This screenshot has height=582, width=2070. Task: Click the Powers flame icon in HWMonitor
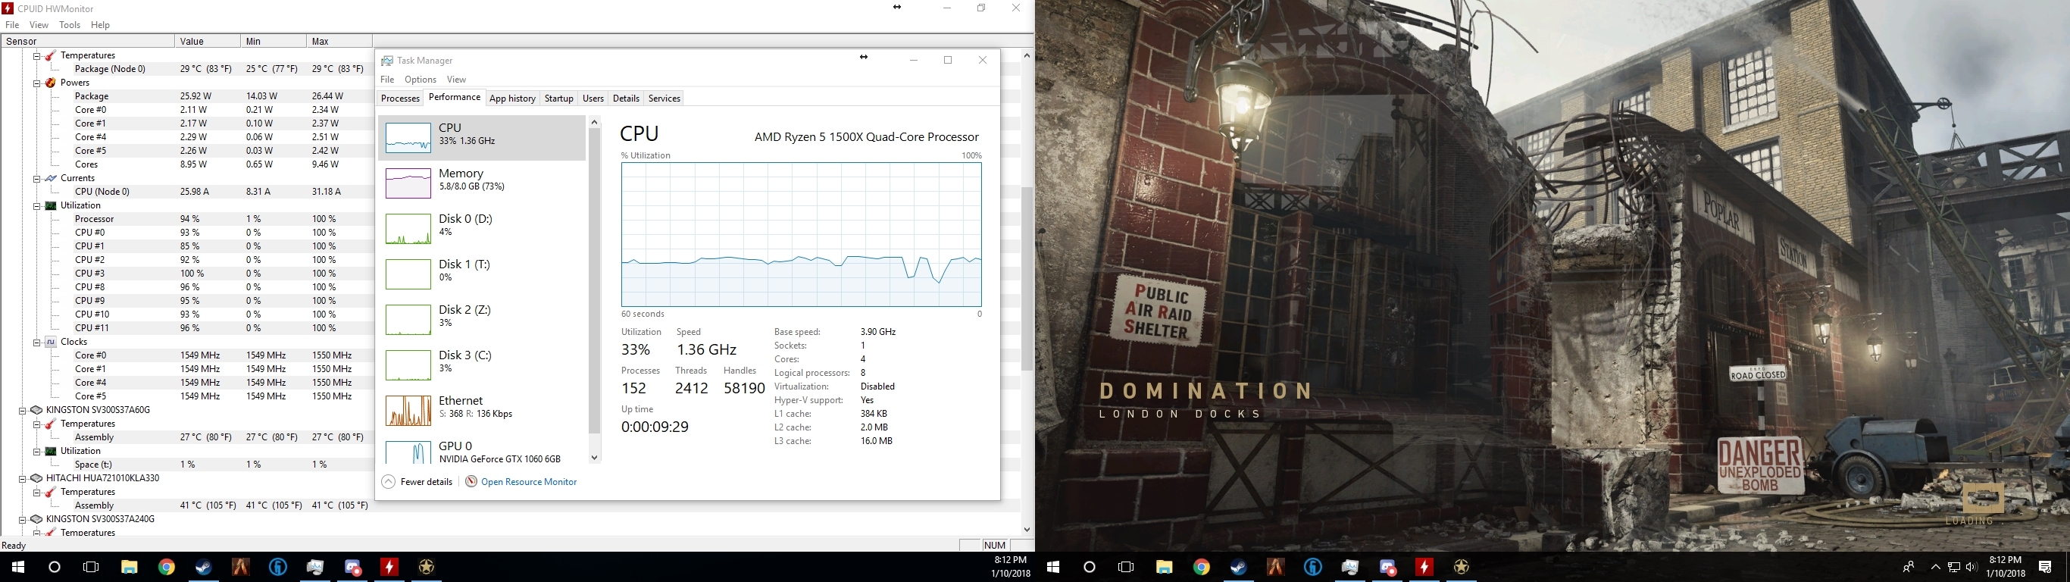[x=51, y=83]
